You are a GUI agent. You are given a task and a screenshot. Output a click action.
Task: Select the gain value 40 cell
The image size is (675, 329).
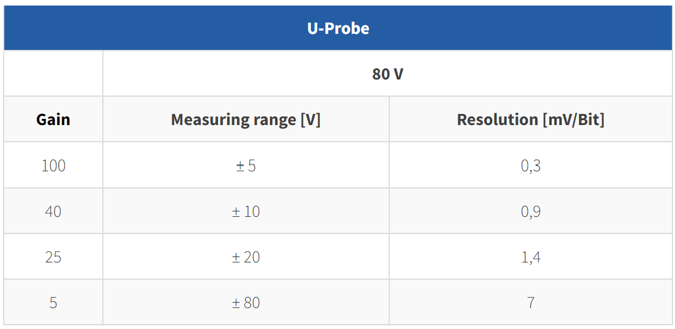click(x=53, y=211)
